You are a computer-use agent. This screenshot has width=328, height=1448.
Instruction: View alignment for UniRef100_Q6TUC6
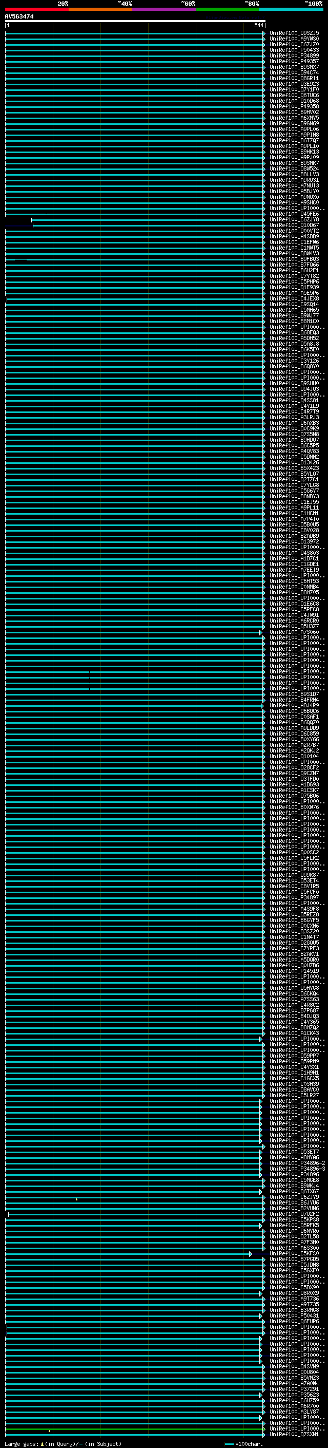coord(294,95)
